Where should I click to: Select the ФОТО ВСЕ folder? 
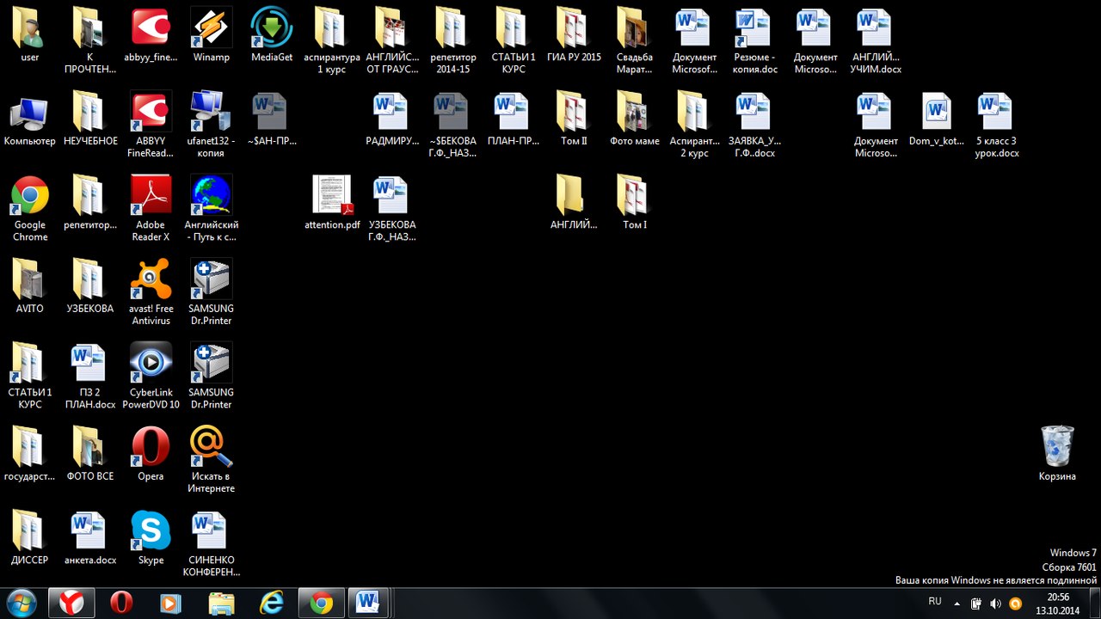click(90, 452)
